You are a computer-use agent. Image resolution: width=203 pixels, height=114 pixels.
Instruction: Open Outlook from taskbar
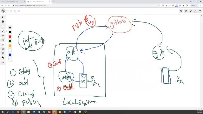[34, 112]
